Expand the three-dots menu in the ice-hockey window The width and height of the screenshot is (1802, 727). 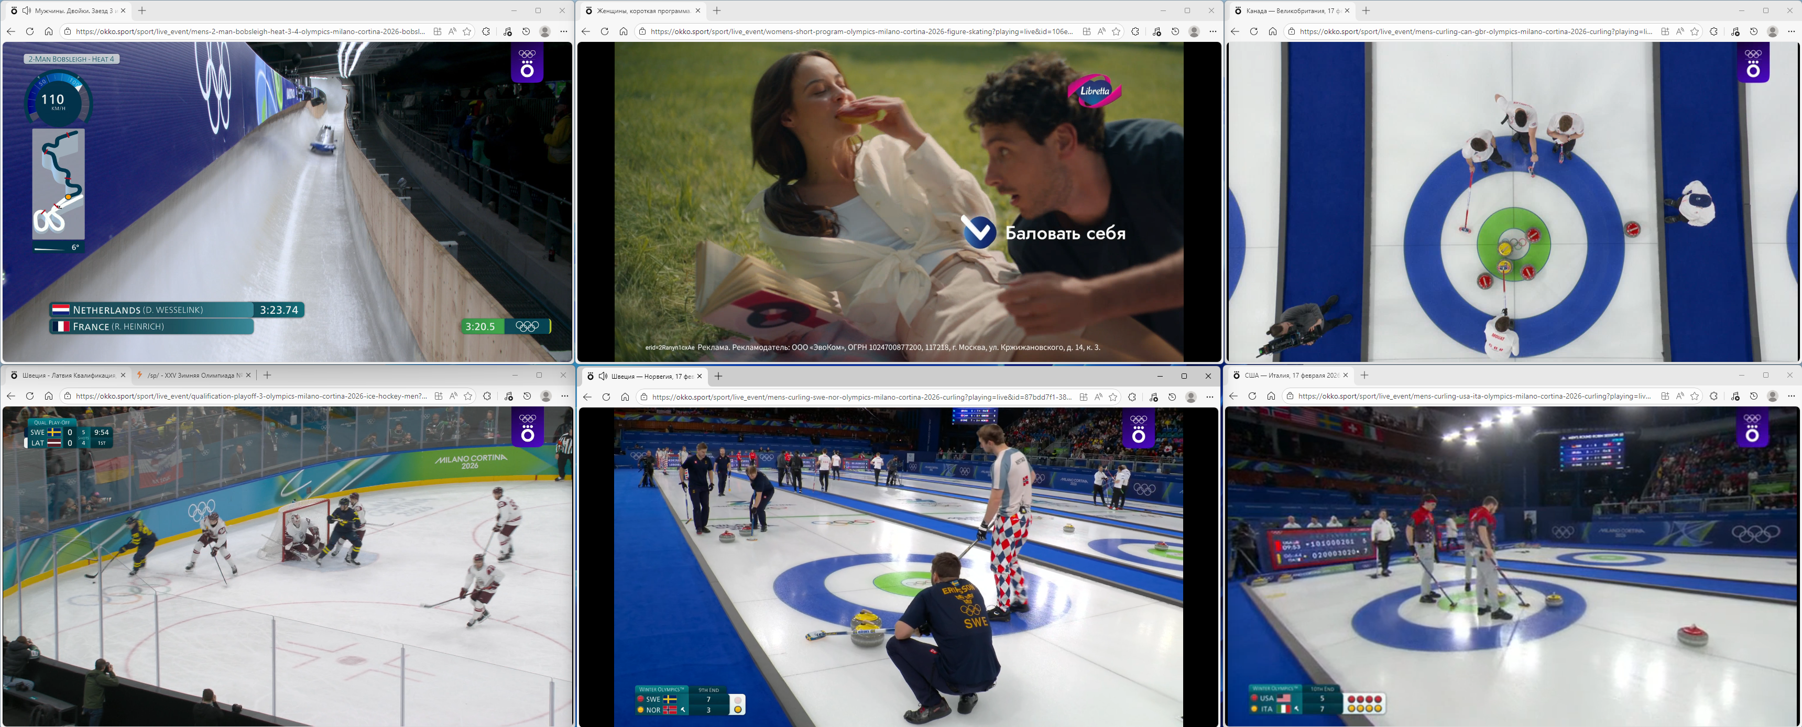(564, 396)
